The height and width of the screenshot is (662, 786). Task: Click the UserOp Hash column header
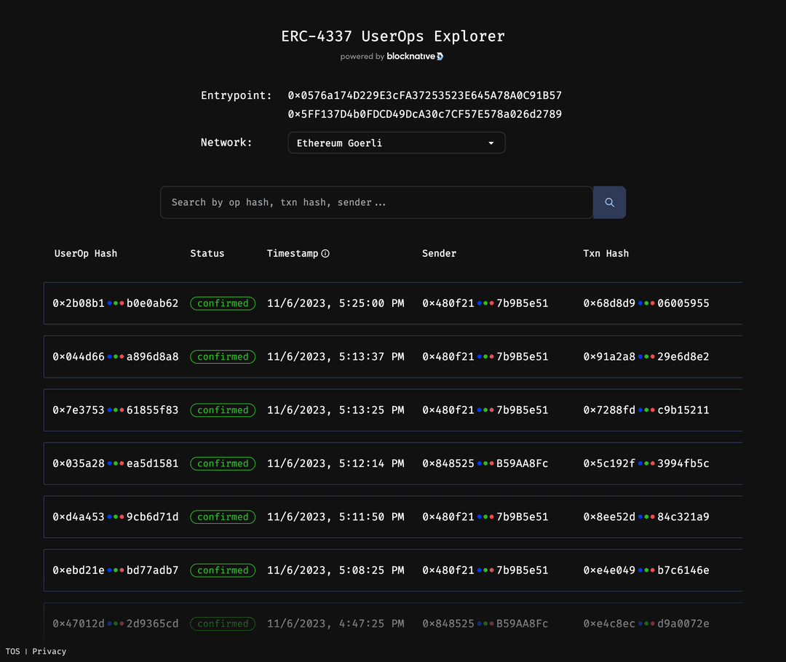86,254
